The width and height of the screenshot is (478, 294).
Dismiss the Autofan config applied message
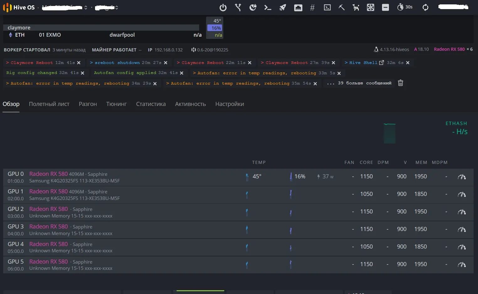(x=182, y=73)
